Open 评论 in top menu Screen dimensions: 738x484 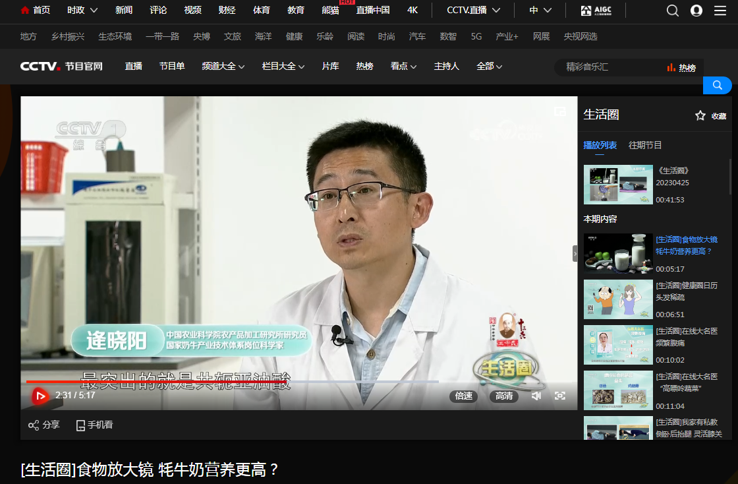(x=158, y=10)
